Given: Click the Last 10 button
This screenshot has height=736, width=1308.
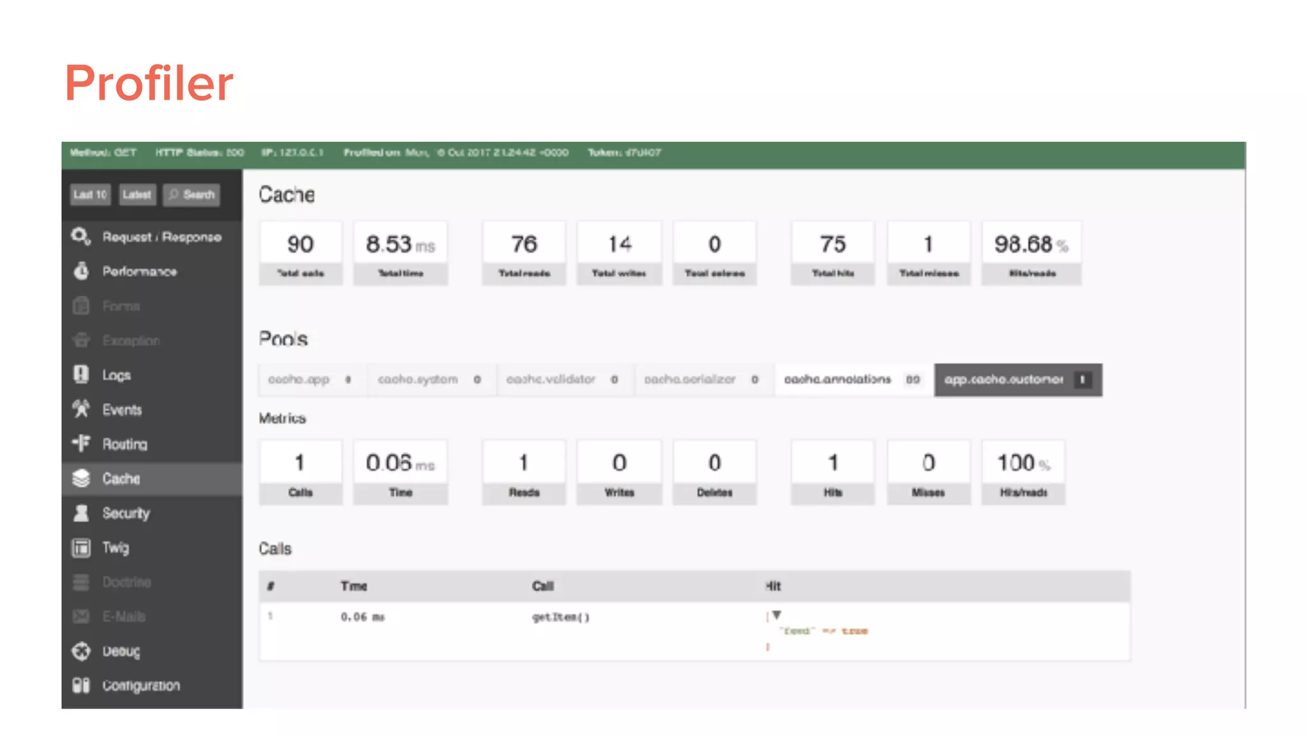Looking at the screenshot, I should point(90,194).
